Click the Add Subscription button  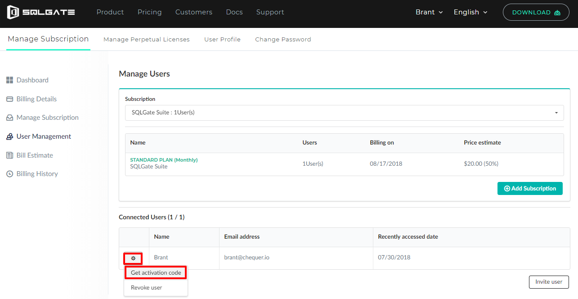[x=530, y=189]
